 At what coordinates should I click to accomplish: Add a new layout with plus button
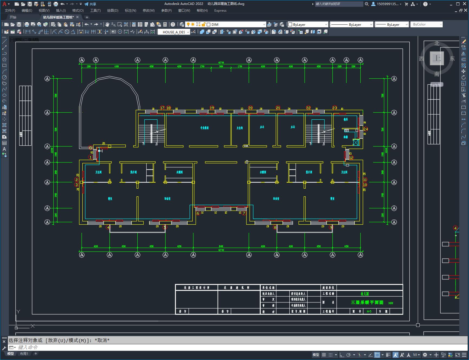click(x=35, y=353)
